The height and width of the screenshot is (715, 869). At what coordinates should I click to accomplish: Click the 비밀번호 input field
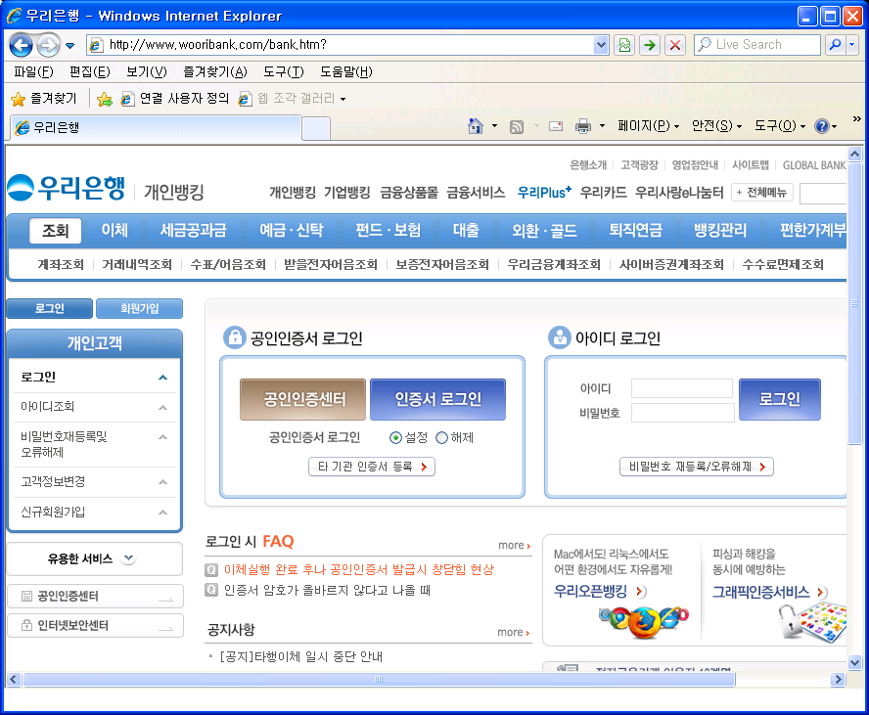tap(682, 413)
